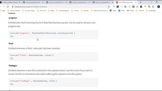Click the 'progress' event heading
Image resolution: width=162 pixels, height=91 pixels.
[13, 18]
